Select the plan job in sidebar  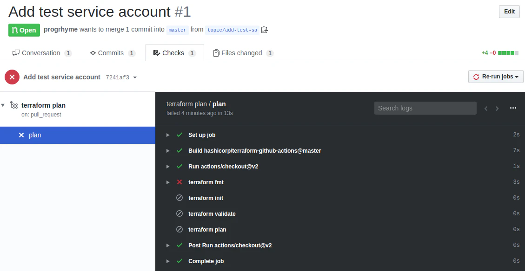(78, 135)
